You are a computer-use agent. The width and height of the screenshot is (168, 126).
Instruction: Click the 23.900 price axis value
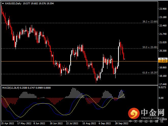point(163,9)
